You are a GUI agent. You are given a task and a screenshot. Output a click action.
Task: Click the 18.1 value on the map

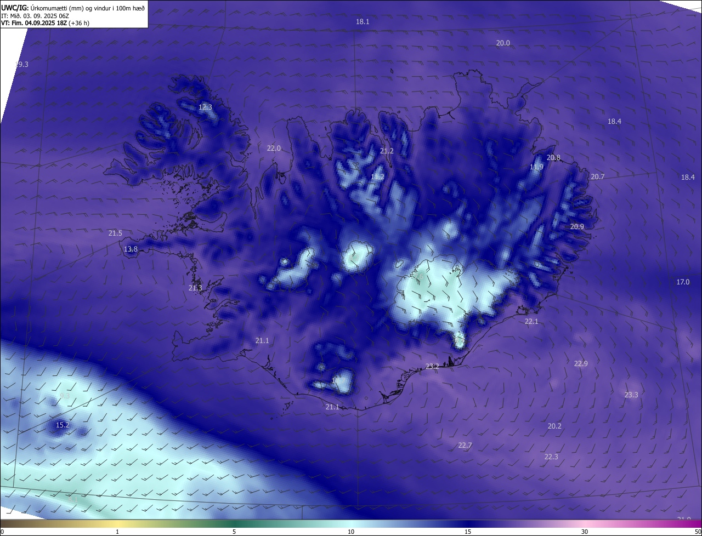point(363,22)
